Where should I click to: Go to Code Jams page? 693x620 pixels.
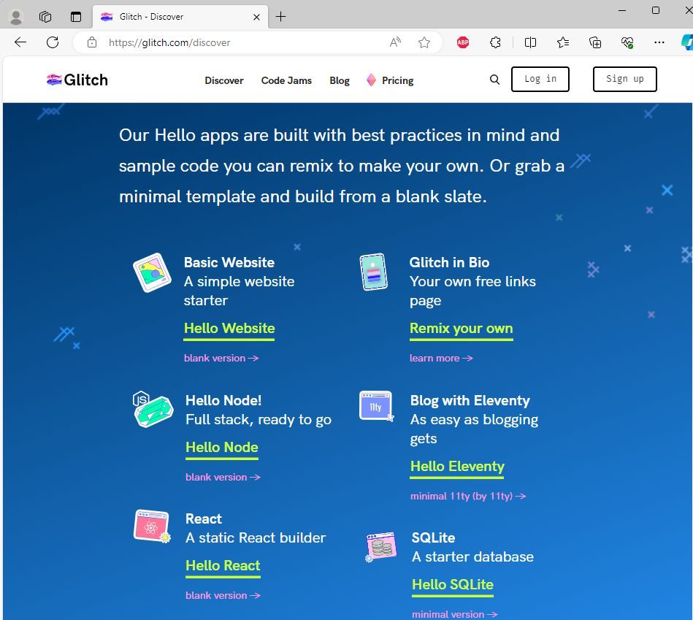pyautogui.click(x=286, y=80)
